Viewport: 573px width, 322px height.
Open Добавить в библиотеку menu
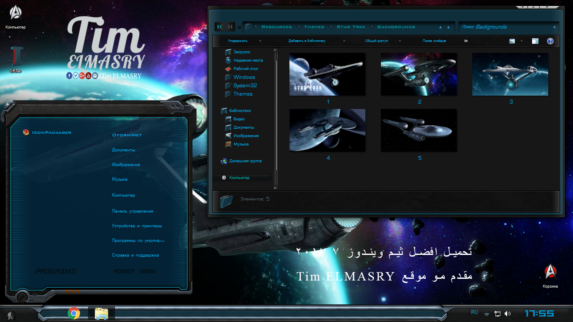click(307, 41)
